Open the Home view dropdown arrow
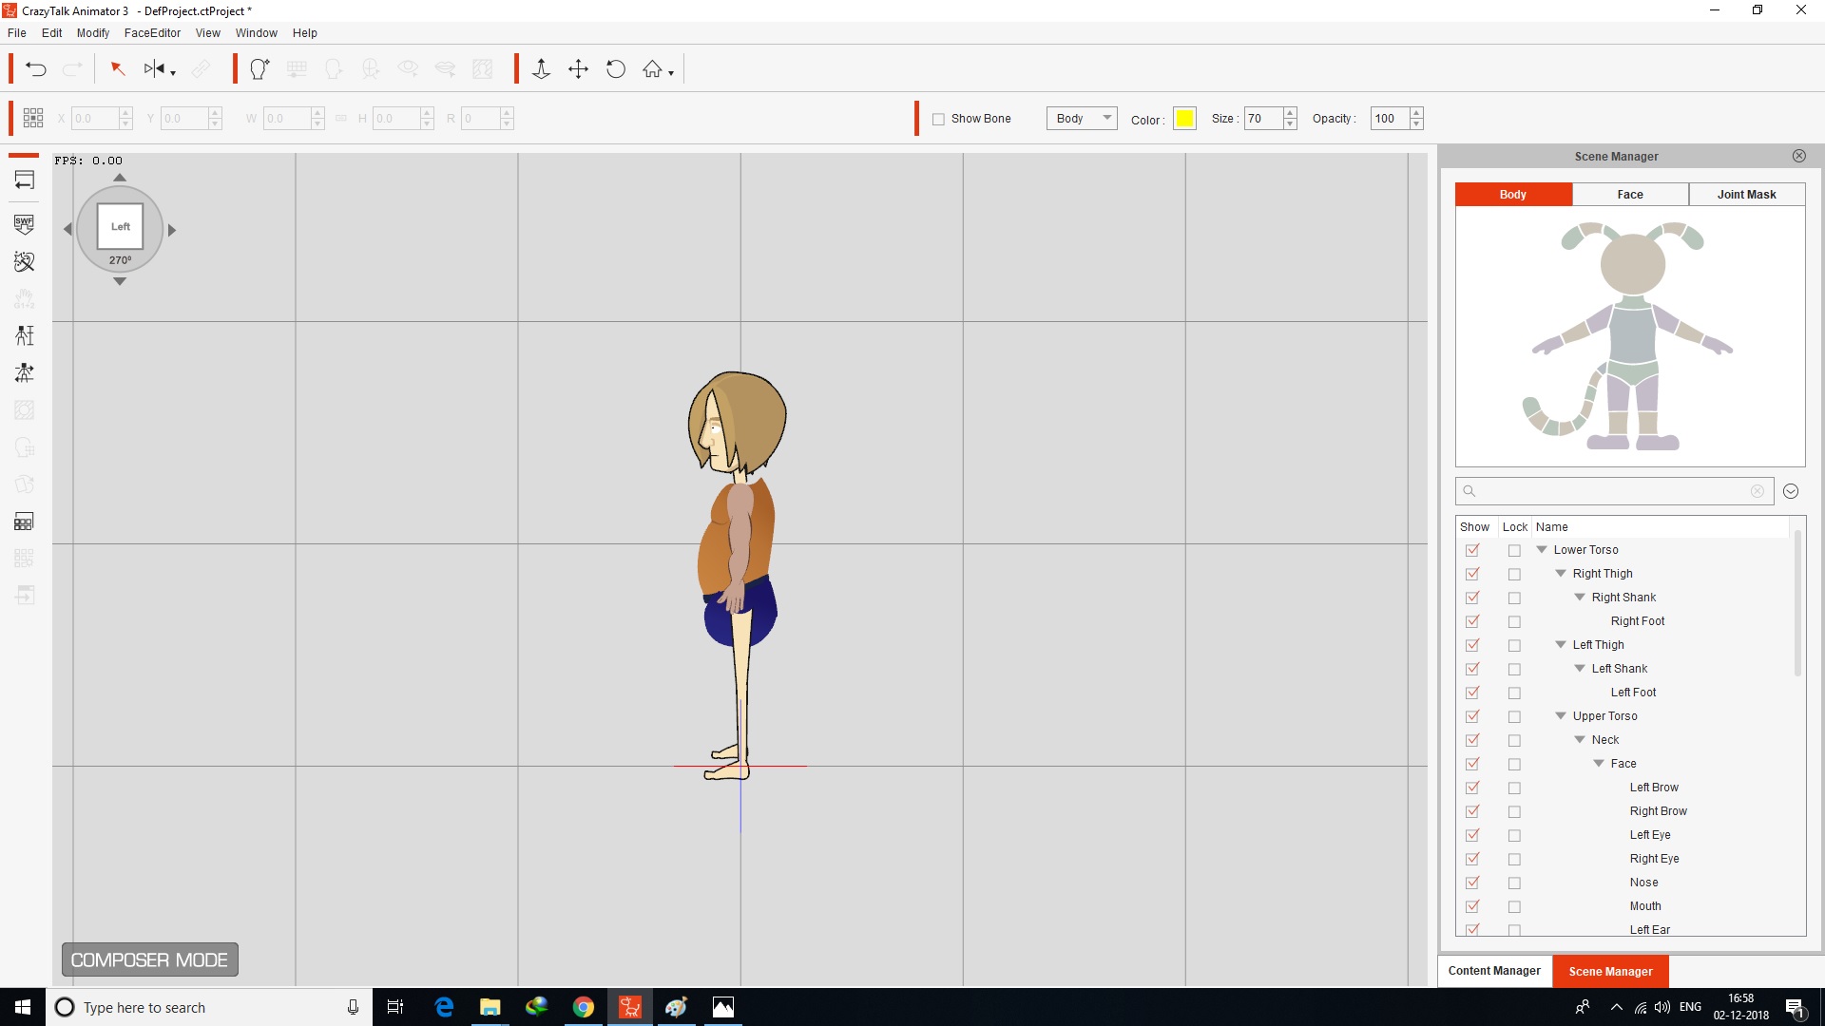Image resolution: width=1825 pixels, height=1026 pixels. (x=671, y=73)
